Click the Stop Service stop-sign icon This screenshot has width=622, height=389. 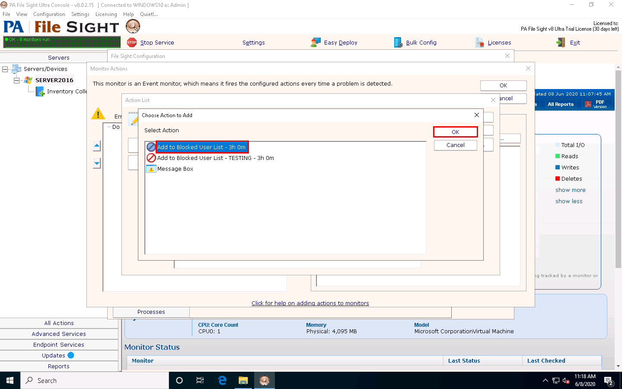132,42
